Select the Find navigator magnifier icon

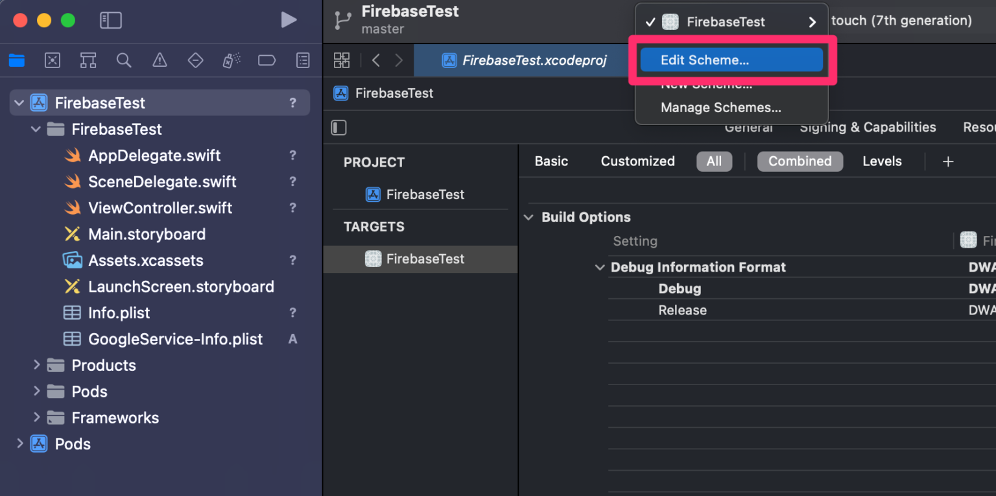coord(124,60)
